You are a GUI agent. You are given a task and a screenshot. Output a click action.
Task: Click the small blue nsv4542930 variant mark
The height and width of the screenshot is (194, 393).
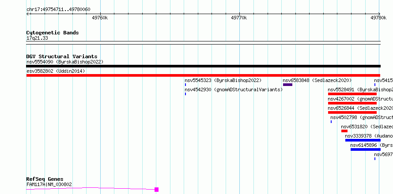pyautogui.click(x=185, y=94)
